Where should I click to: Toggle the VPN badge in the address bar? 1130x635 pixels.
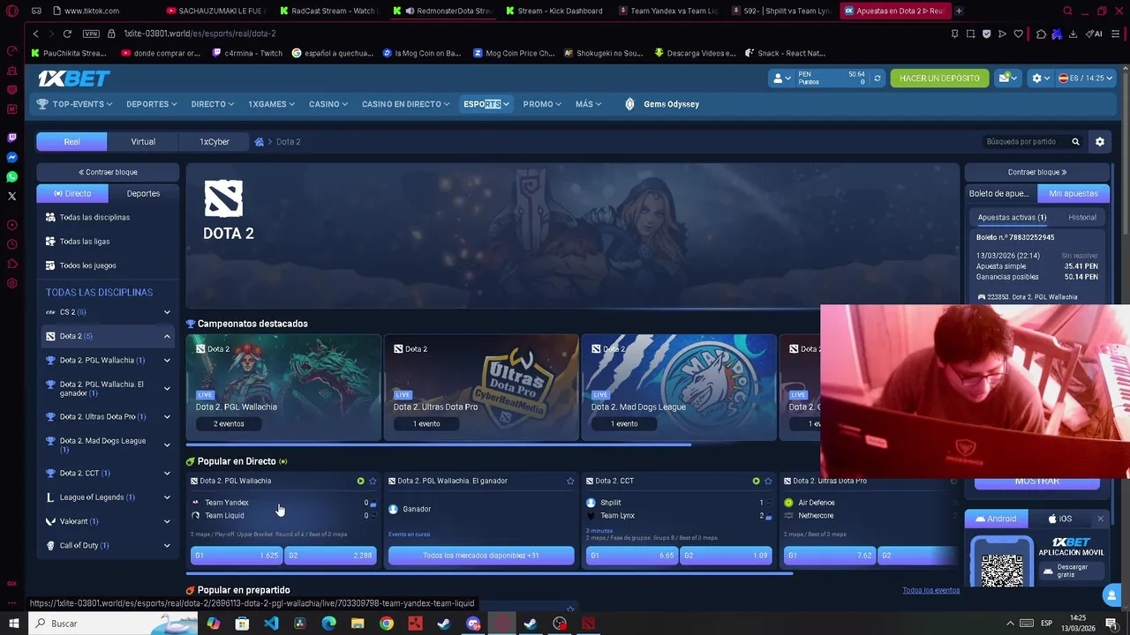click(x=91, y=34)
